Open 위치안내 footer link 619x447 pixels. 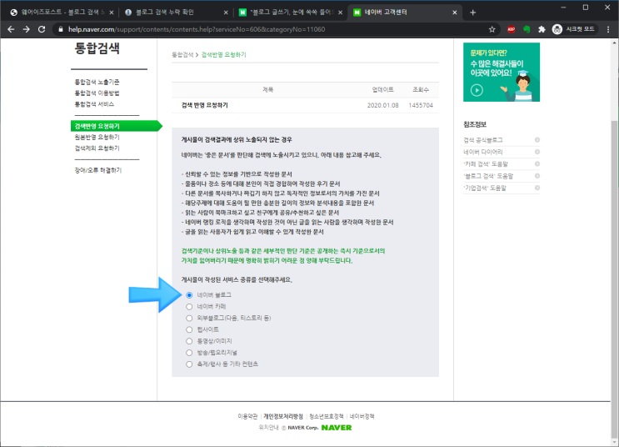click(269, 428)
